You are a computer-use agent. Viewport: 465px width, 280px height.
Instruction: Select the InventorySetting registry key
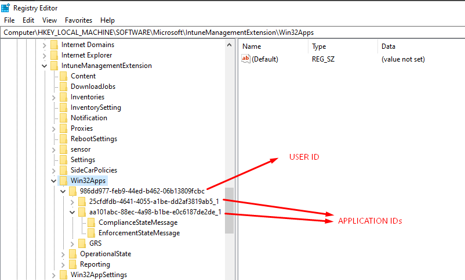96,107
